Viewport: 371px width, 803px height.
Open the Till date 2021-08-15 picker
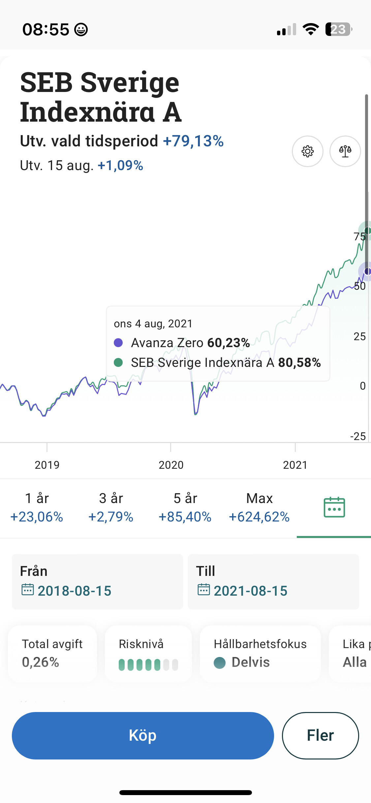point(251,591)
